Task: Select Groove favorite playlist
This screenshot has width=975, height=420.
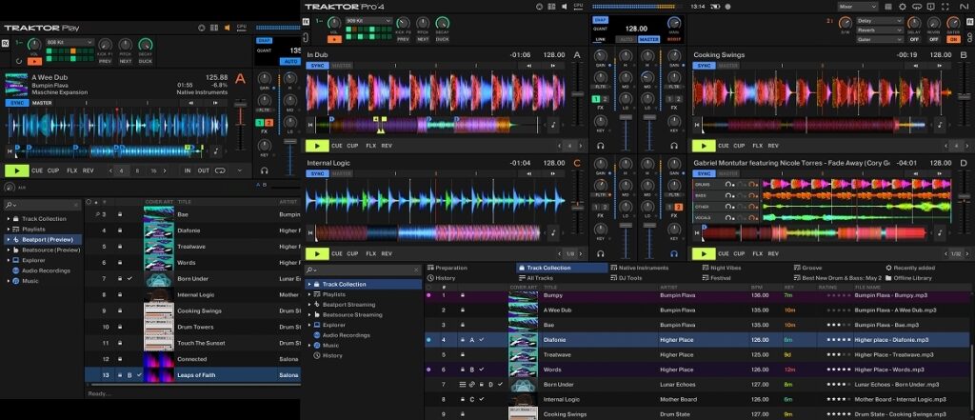Action: 808,268
